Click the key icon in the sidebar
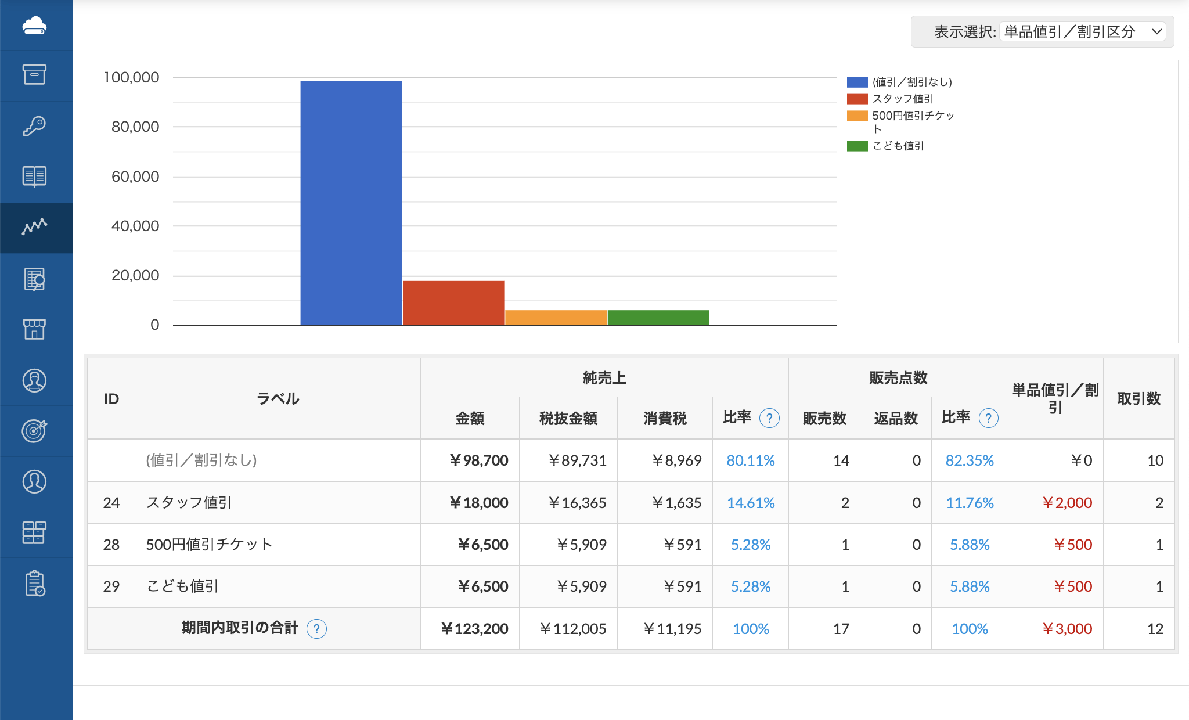The height and width of the screenshot is (720, 1189). 35,126
